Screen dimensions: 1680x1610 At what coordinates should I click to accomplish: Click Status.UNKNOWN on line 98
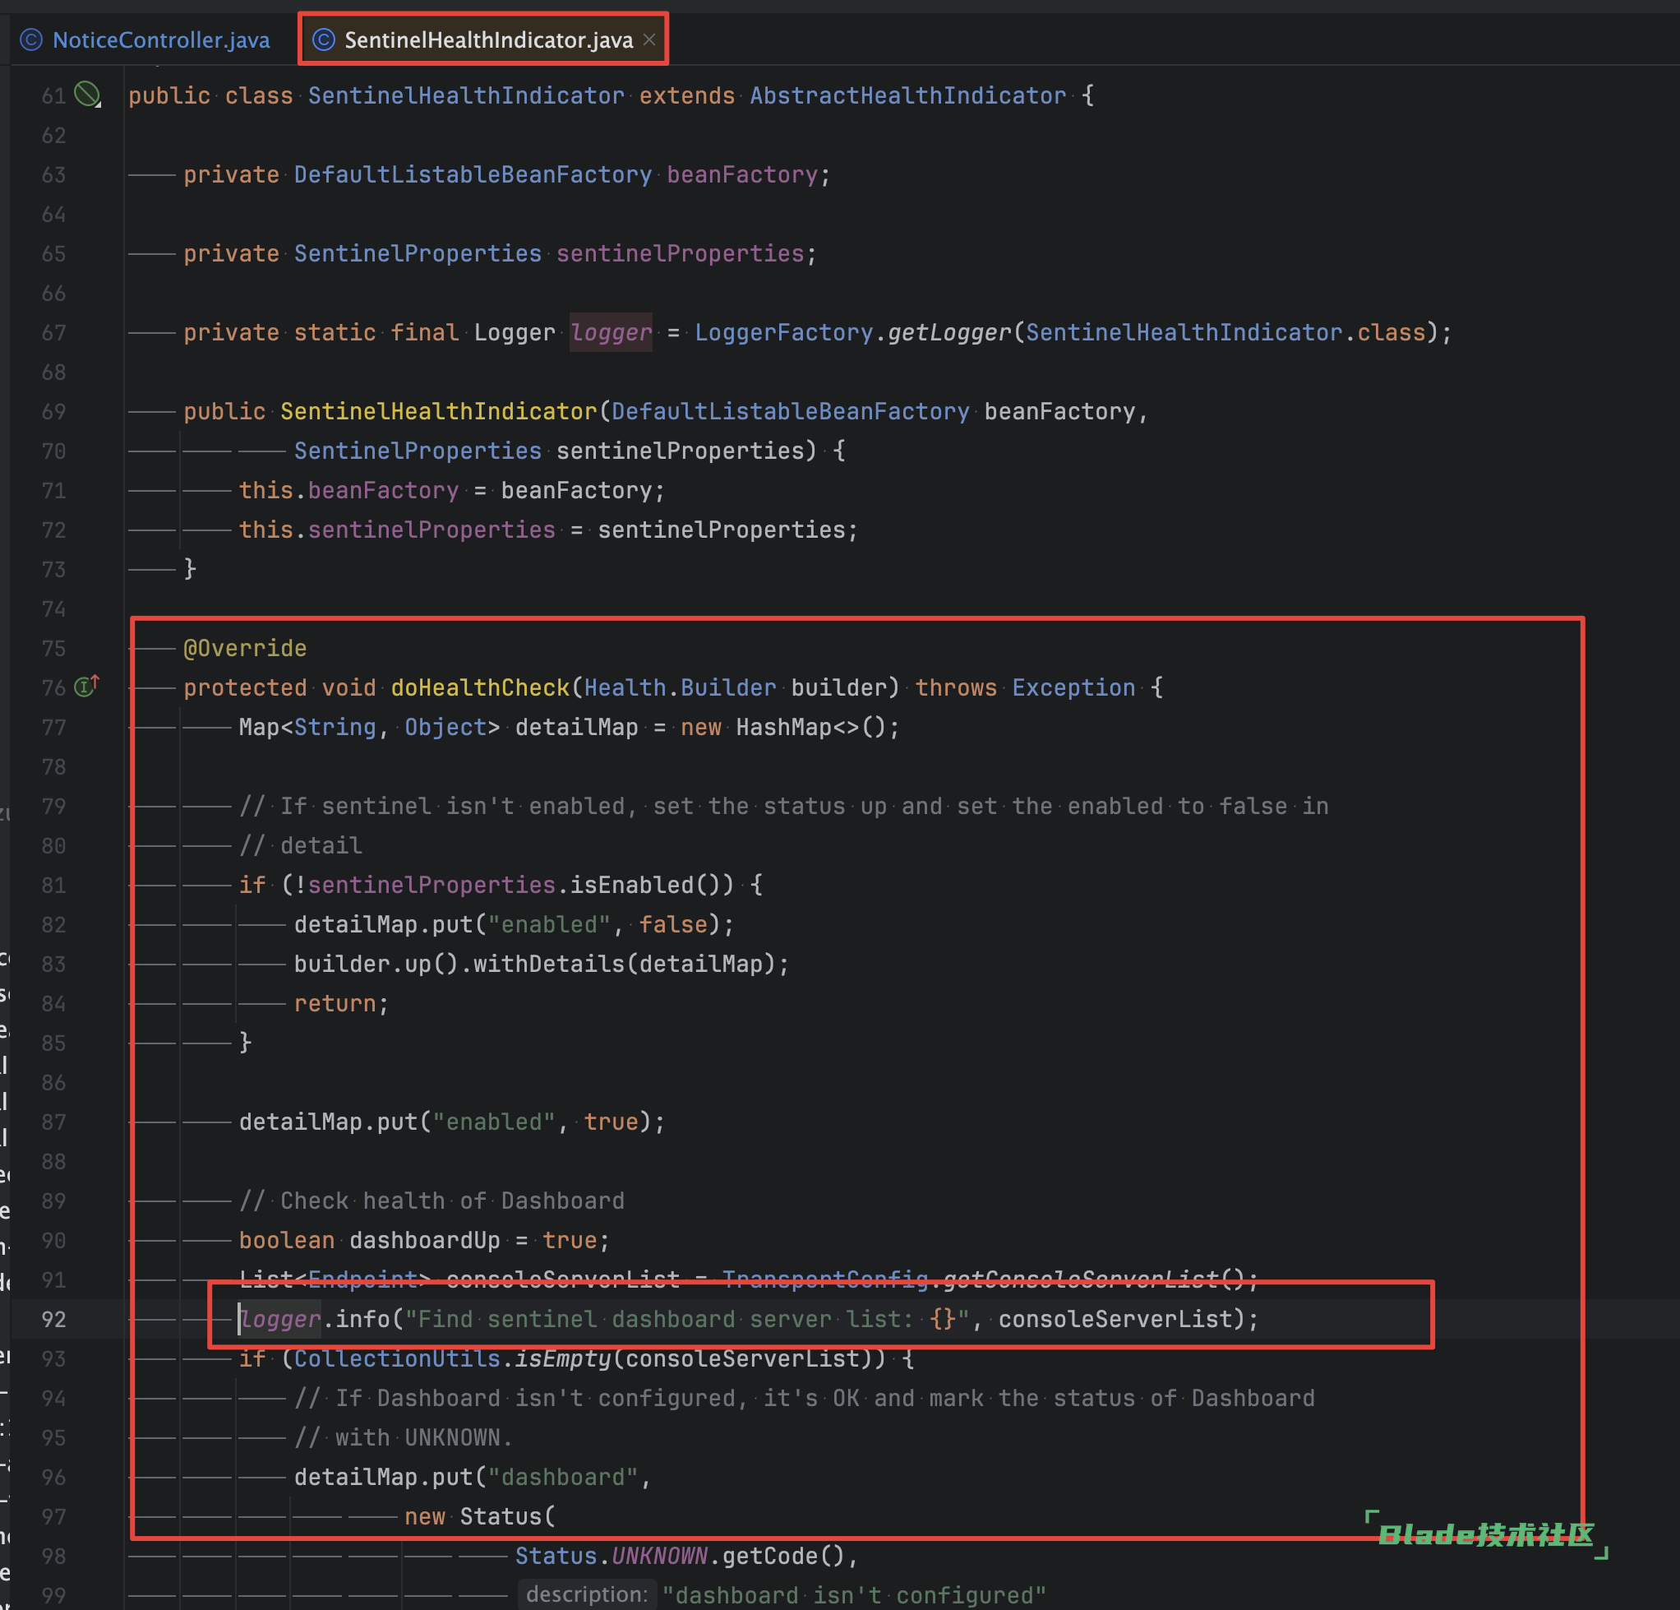[612, 1554]
